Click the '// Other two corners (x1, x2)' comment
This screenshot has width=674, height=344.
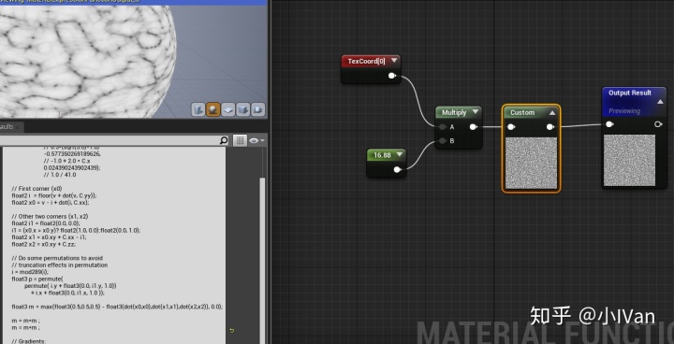(50, 217)
